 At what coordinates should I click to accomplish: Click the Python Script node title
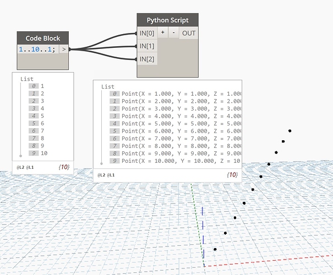(167, 20)
